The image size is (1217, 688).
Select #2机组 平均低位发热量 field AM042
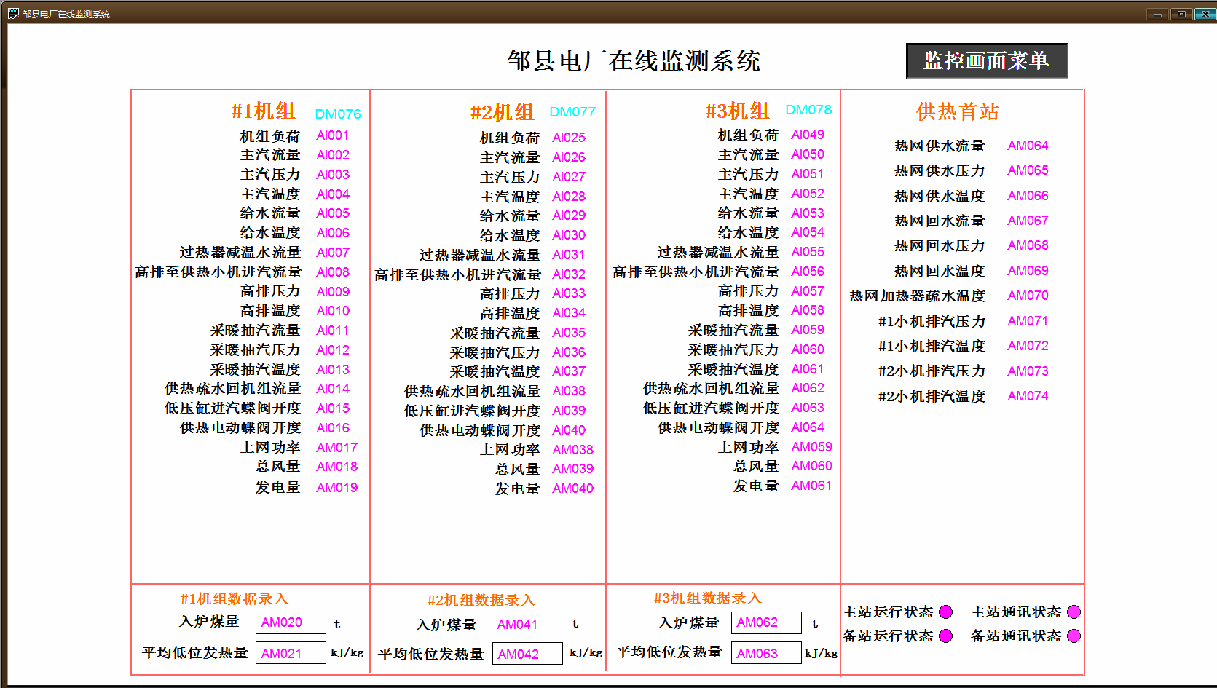click(527, 654)
